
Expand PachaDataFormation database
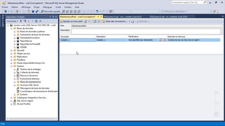point(15,38)
